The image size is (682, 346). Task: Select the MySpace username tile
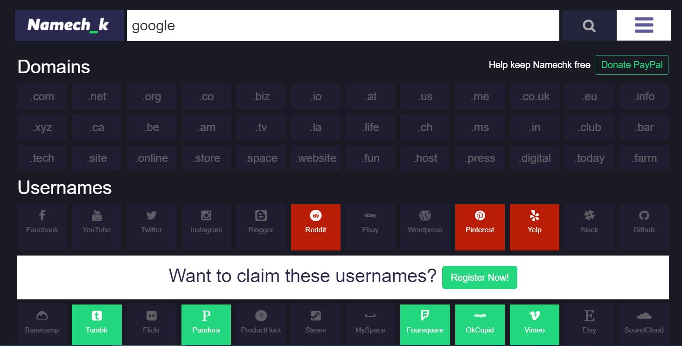click(x=370, y=325)
